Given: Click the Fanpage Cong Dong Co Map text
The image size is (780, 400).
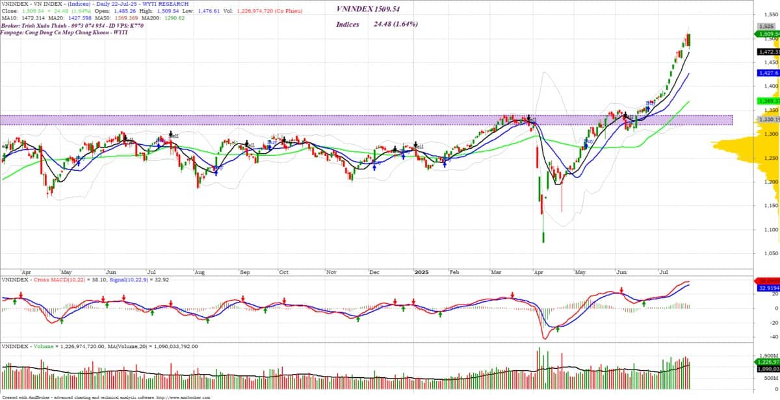Looking at the screenshot, I should pyautogui.click(x=65, y=32).
